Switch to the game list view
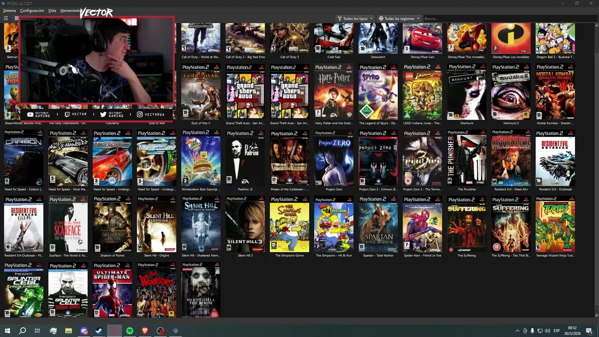The height and width of the screenshot is (337, 599). [x=6, y=18]
